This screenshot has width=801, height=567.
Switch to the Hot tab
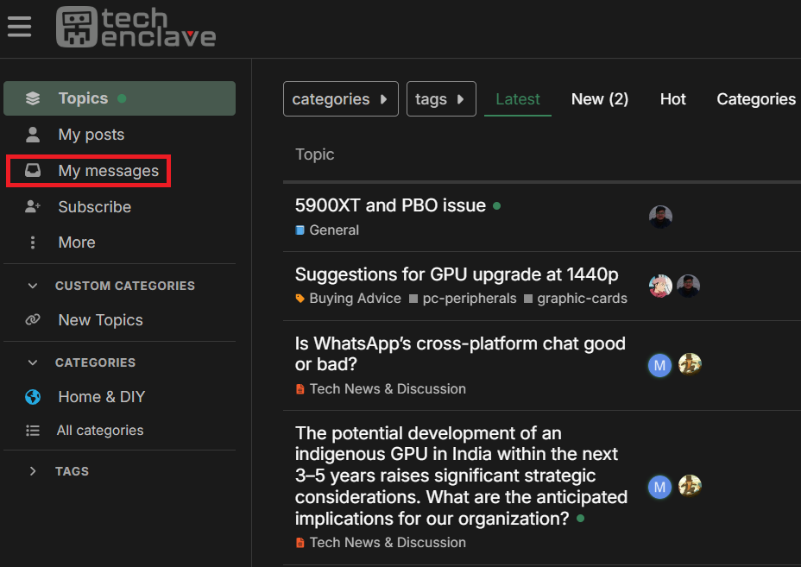tap(672, 98)
